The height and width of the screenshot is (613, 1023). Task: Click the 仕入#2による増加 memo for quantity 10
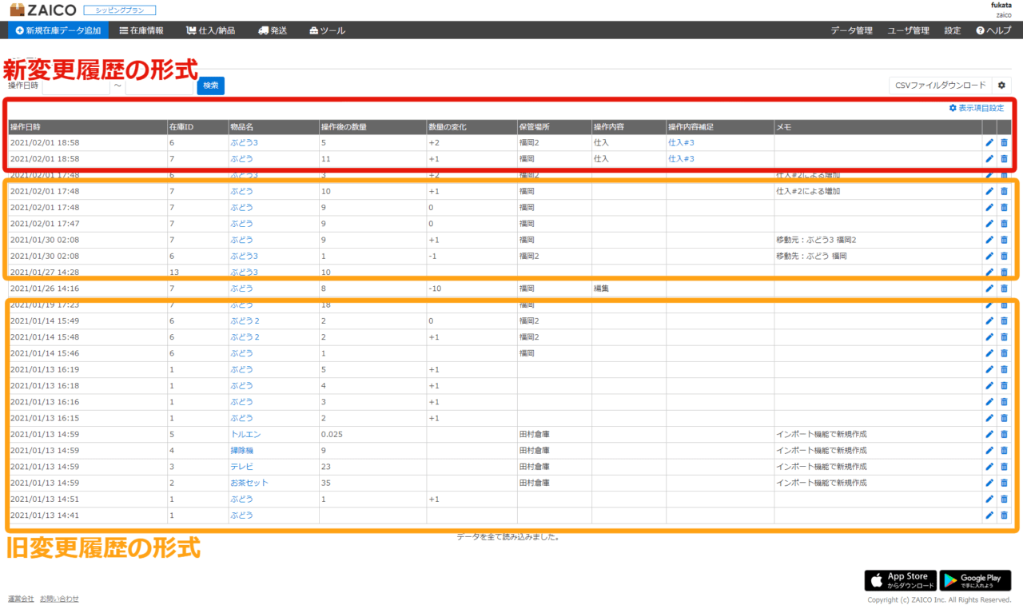click(808, 191)
